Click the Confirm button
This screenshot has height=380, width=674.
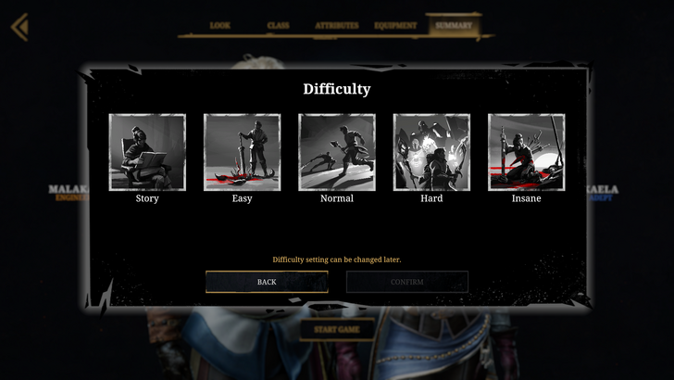tap(407, 282)
